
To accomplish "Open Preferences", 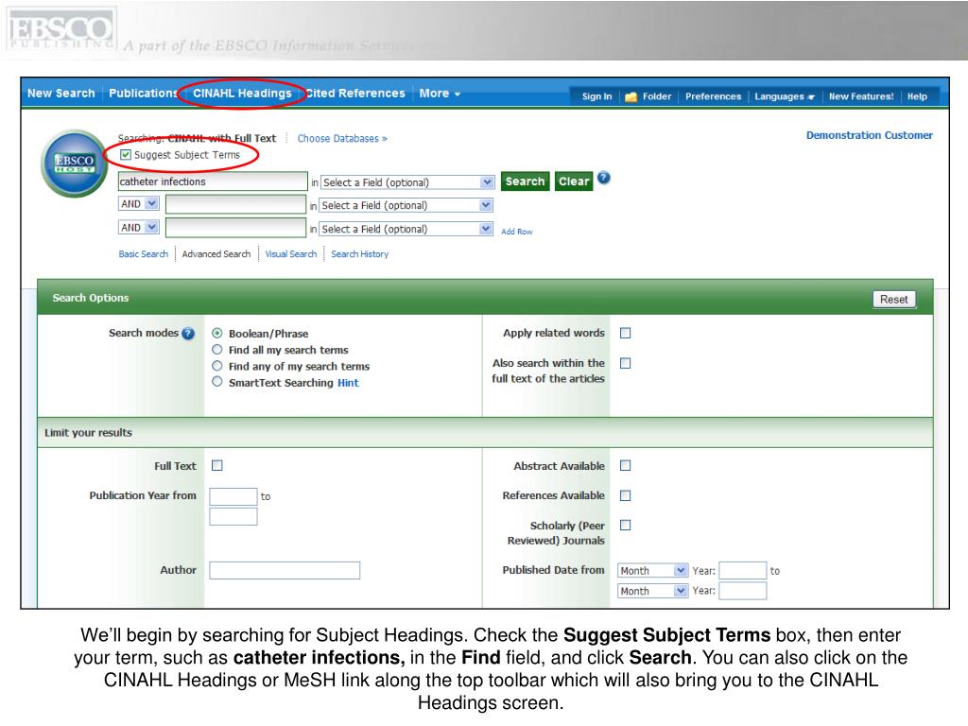I will pos(713,96).
